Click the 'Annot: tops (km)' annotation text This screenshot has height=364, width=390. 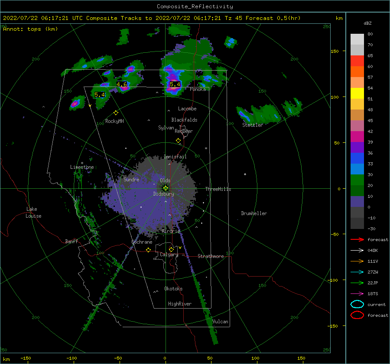point(30,29)
